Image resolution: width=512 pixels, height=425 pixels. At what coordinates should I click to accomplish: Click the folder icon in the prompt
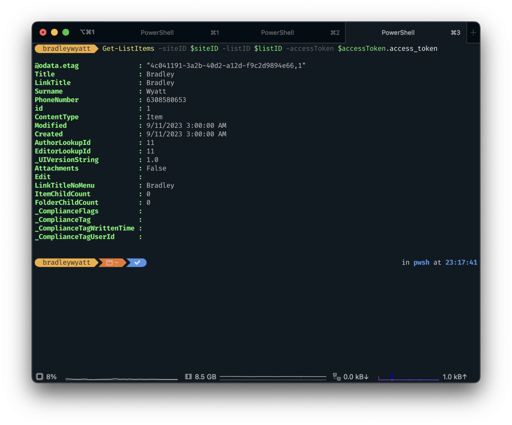109,263
